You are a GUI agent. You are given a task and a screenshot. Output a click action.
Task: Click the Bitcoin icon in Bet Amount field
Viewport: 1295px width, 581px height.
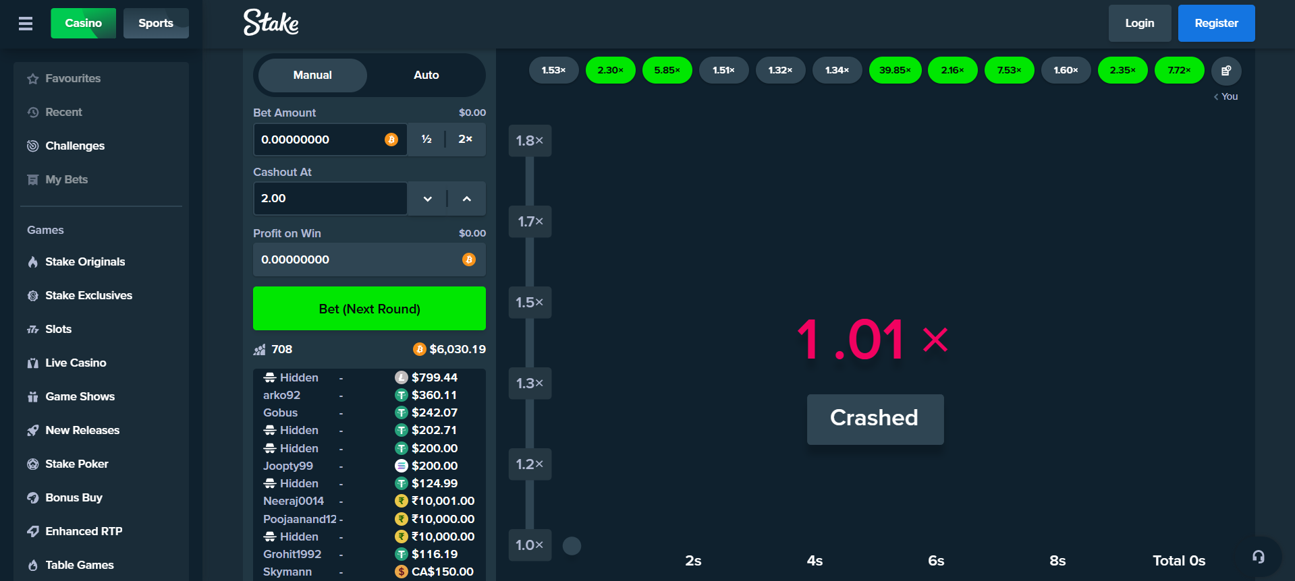(391, 140)
